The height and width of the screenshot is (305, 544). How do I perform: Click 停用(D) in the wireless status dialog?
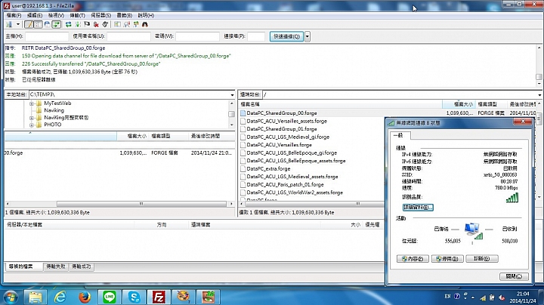click(447, 258)
